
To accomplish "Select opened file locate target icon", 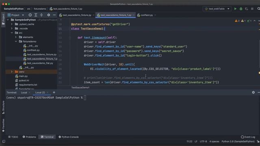I will [x=30, y=15].
